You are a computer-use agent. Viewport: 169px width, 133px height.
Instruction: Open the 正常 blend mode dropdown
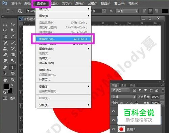click(x=124, y=97)
